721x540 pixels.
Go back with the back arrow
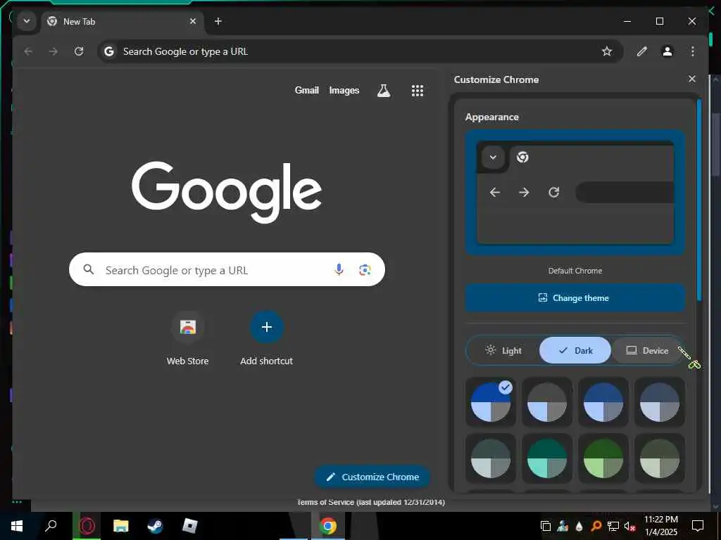click(x=28, y=51)
